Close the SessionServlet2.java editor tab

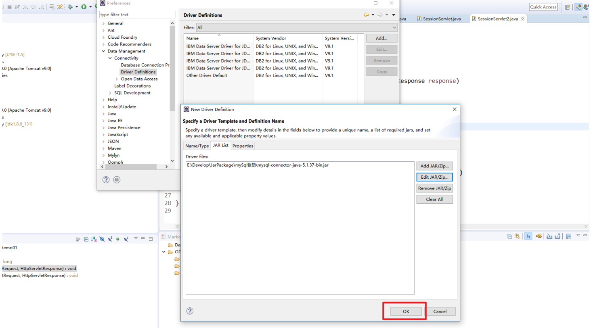(522, 19)
